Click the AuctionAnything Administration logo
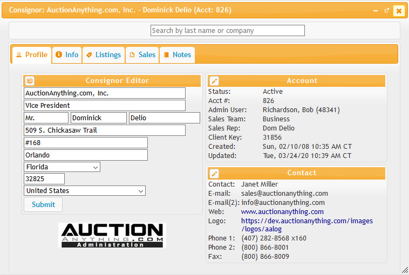The width and height of the screenshot is (409, 275). coord(112,235)
